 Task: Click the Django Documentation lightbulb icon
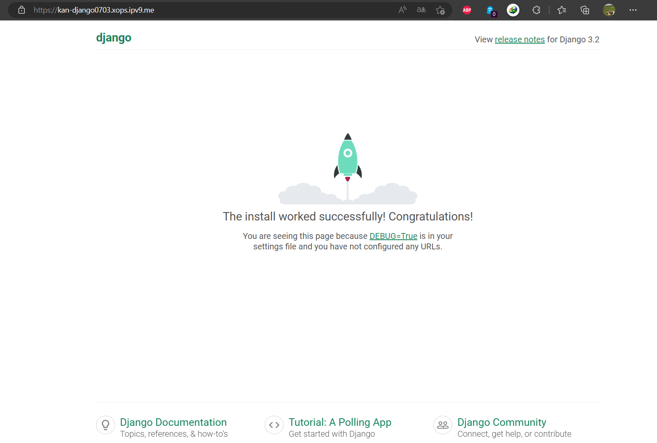(105, 425)
